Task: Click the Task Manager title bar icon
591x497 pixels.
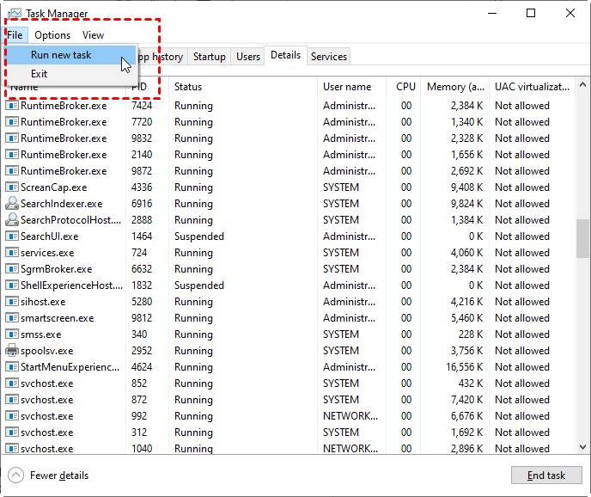Action: tap(14, 14)
